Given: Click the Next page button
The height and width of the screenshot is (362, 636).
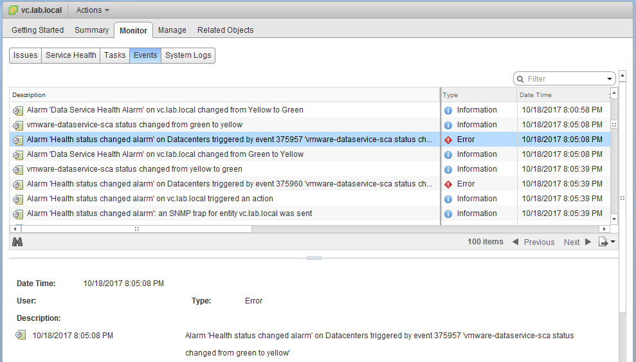Looking at the screenshot, I should coord(577,242).
